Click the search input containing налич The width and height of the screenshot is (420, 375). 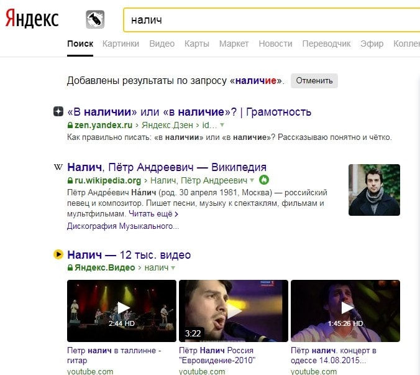pyautogui.click(x=272, y=20)
